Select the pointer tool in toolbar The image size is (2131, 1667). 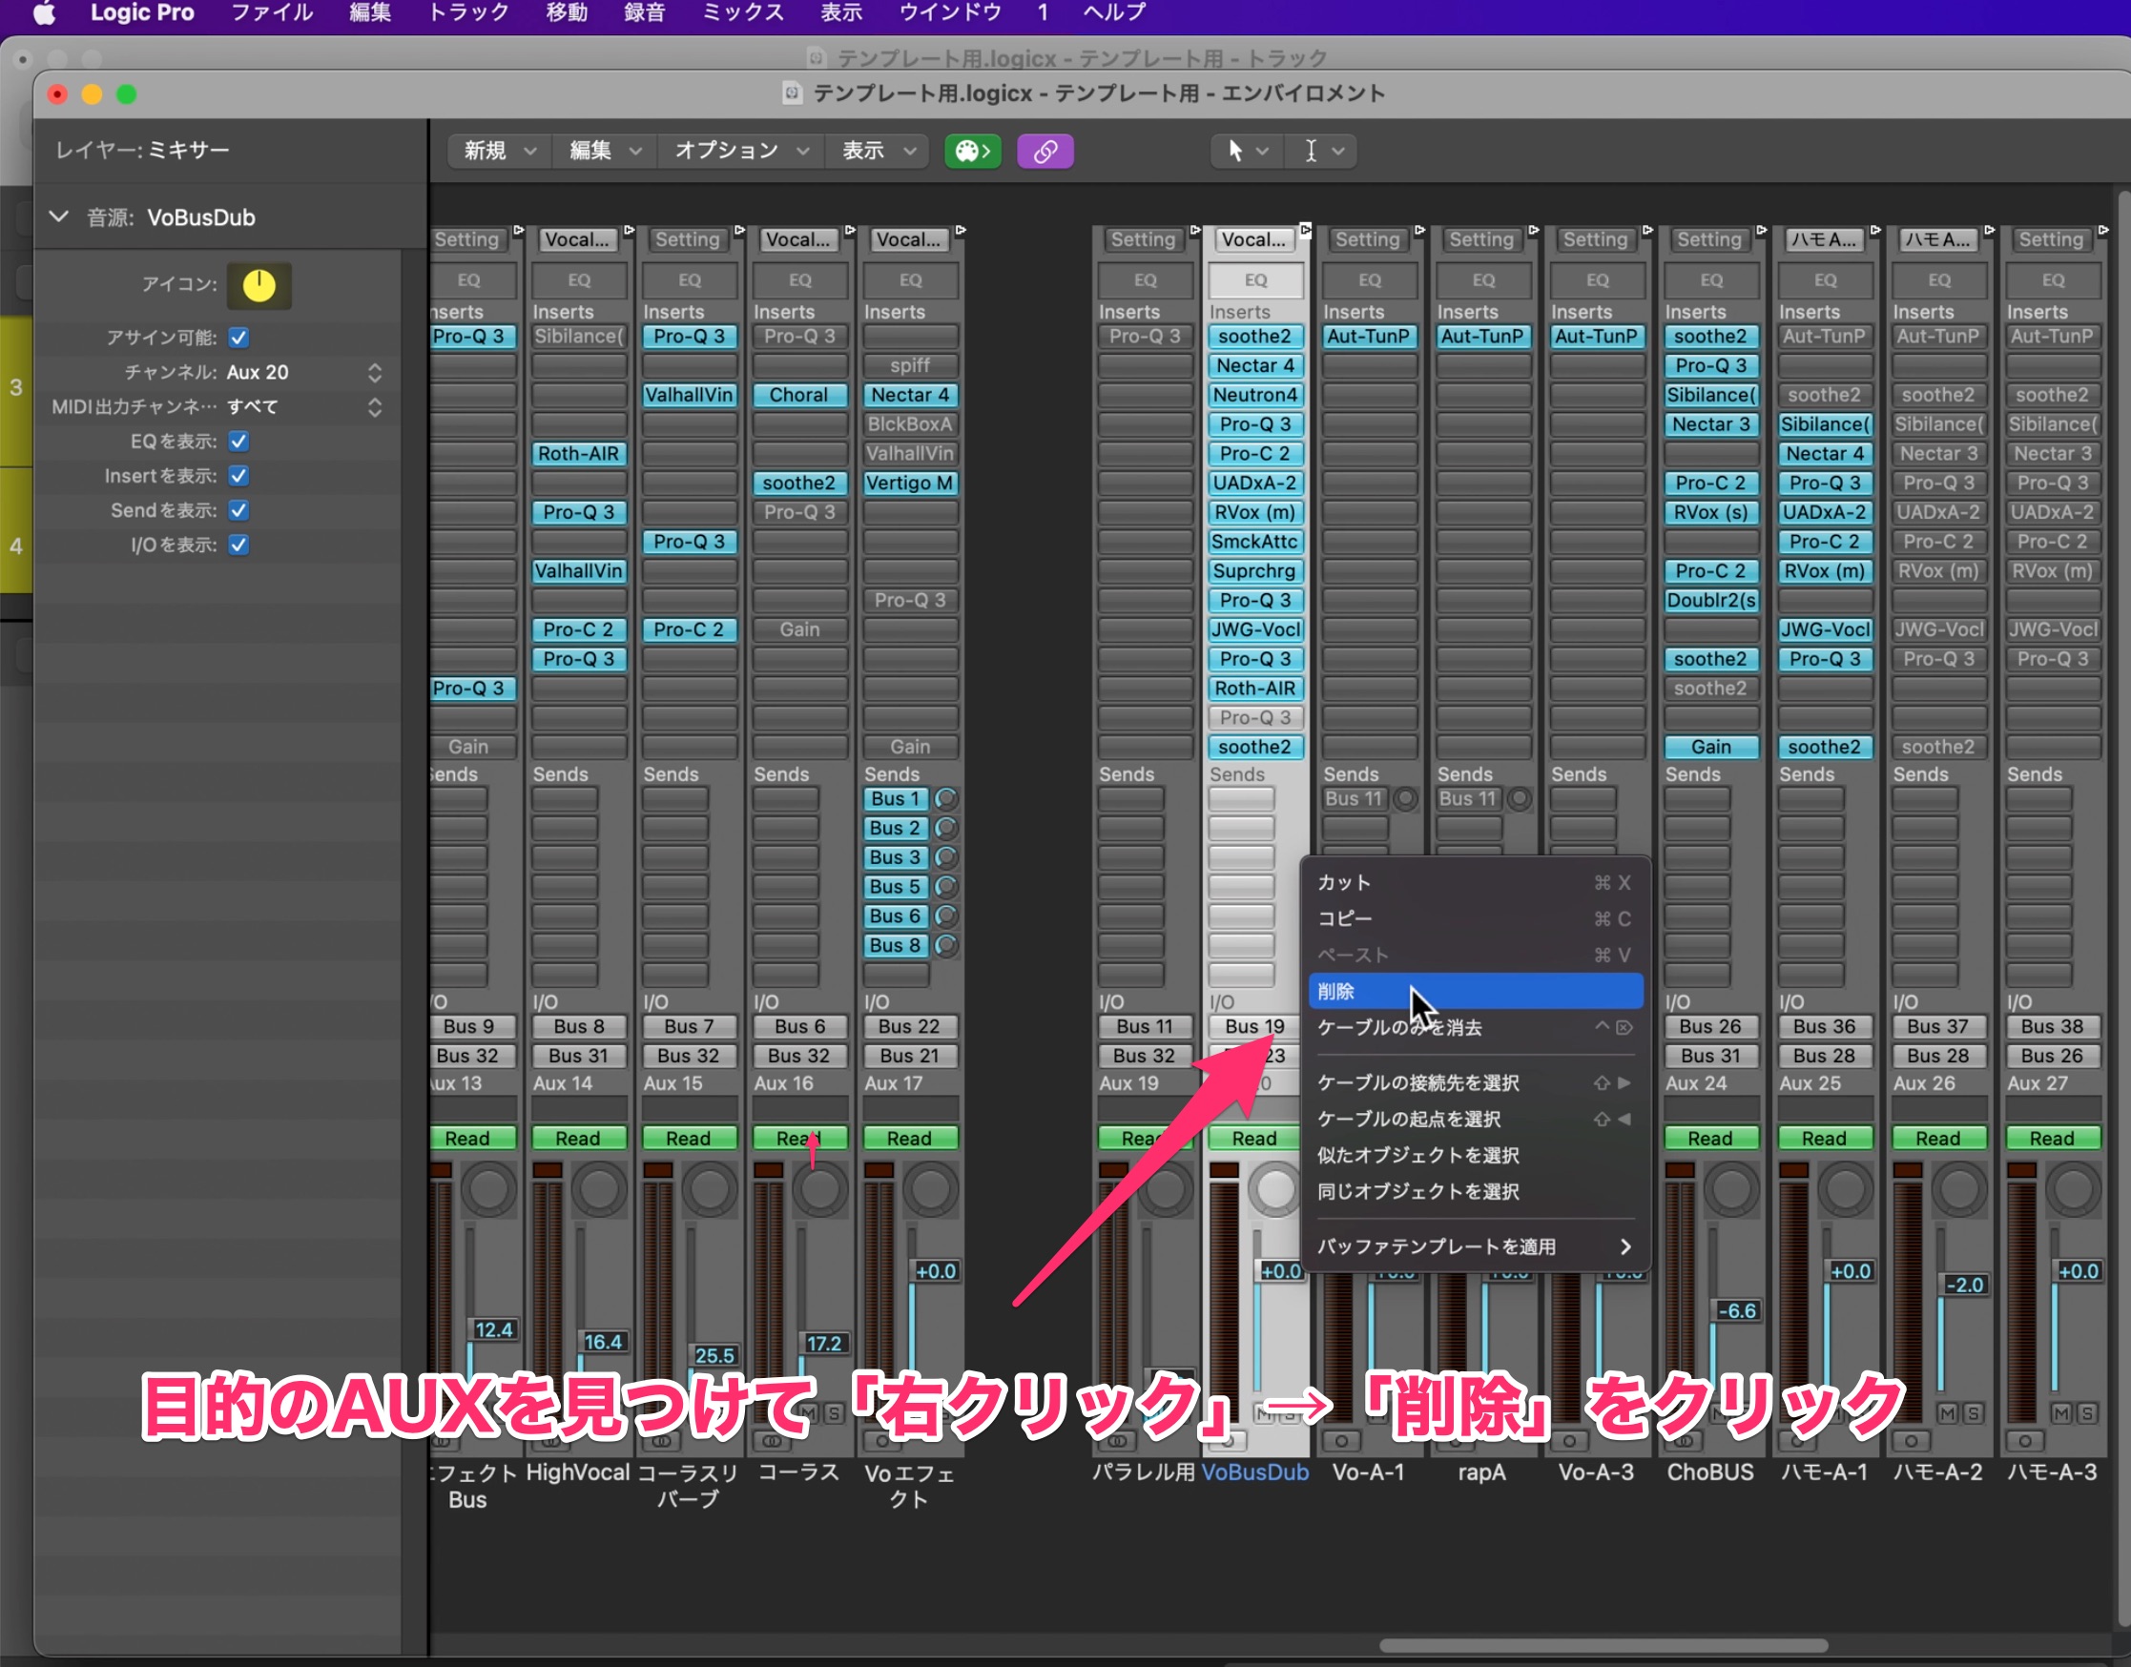[x=1235, y=152]
